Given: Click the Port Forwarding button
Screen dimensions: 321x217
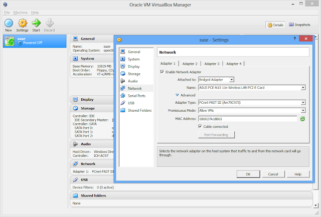Looking at the screenshot, I should click(216, 135).
